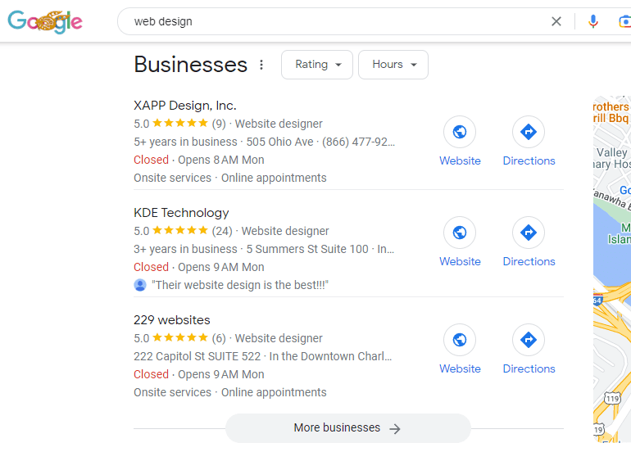Open KDE Technology website globe icon

coord(460,233)
